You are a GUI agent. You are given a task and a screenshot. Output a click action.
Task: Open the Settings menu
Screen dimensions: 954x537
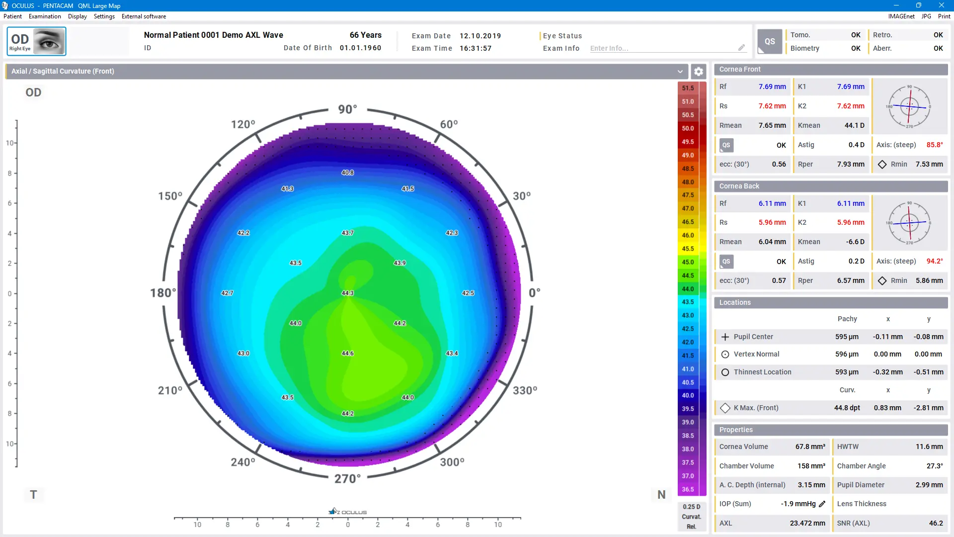[x=104, y=16]
